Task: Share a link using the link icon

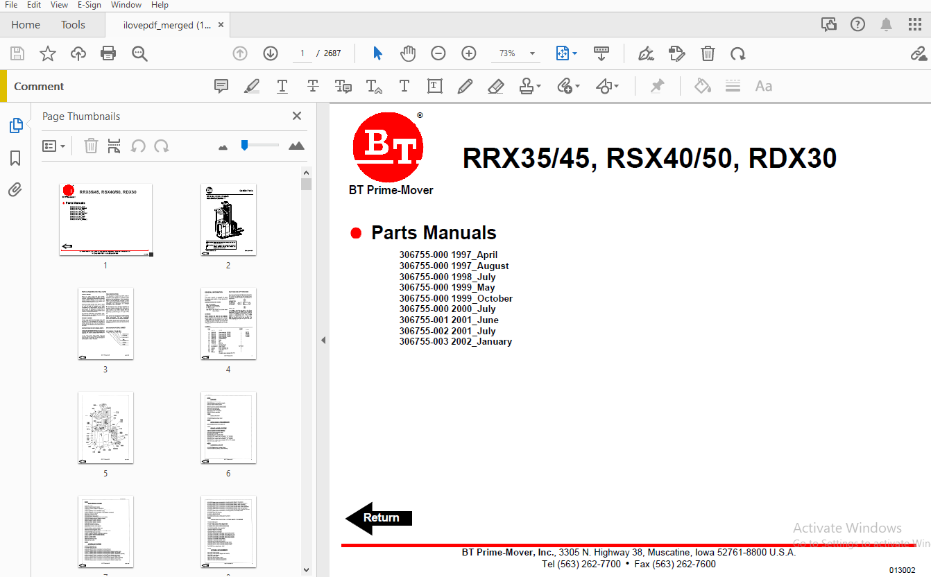Action: click(919, 53)
